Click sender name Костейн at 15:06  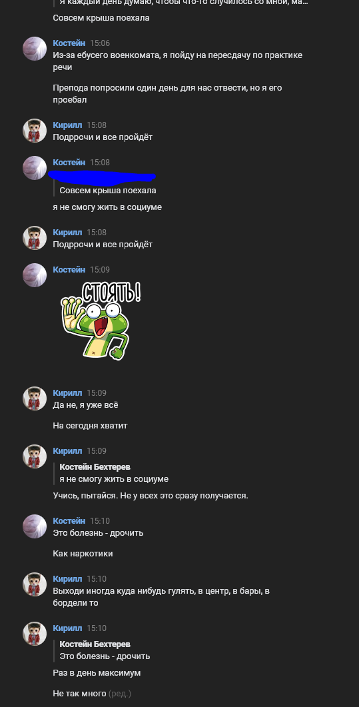(69, 43)
